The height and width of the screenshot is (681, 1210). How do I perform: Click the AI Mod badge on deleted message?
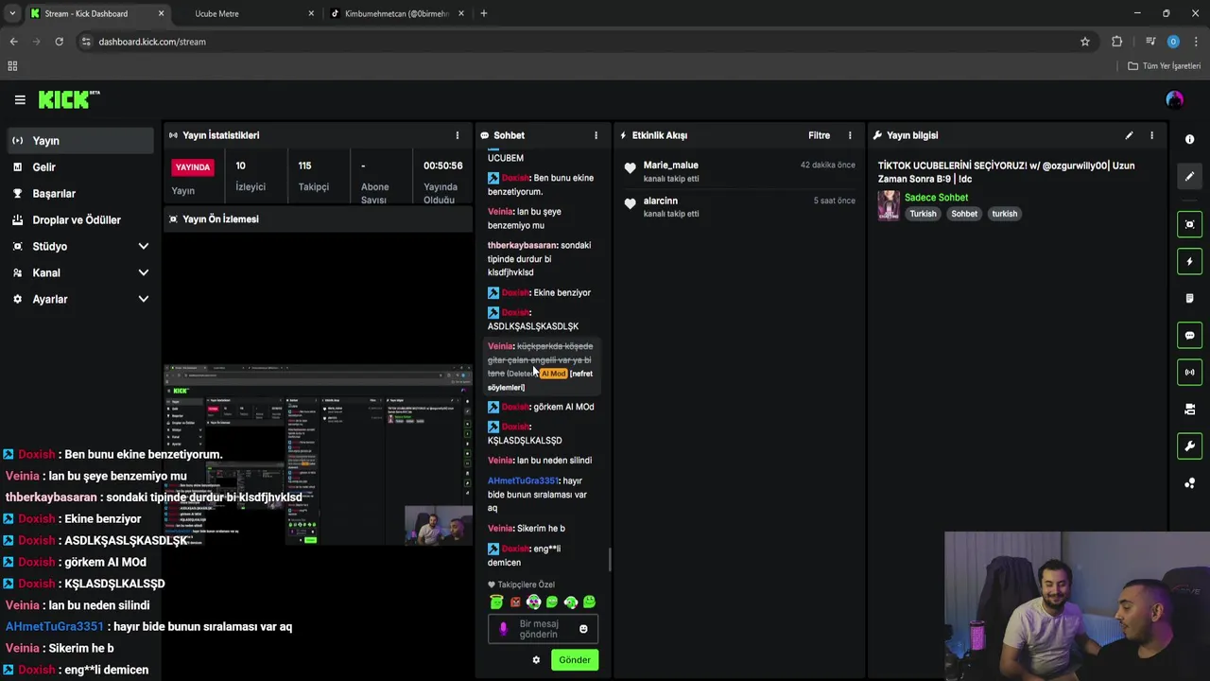(553, 374)
